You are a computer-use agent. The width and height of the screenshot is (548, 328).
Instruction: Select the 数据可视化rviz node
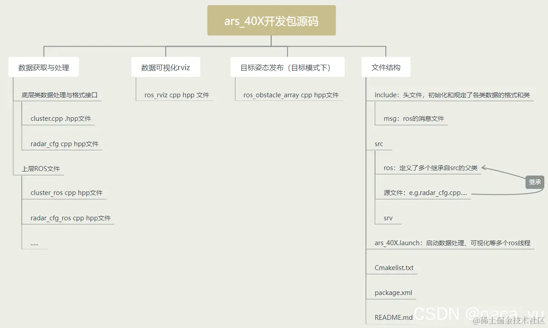click(165, 67)
